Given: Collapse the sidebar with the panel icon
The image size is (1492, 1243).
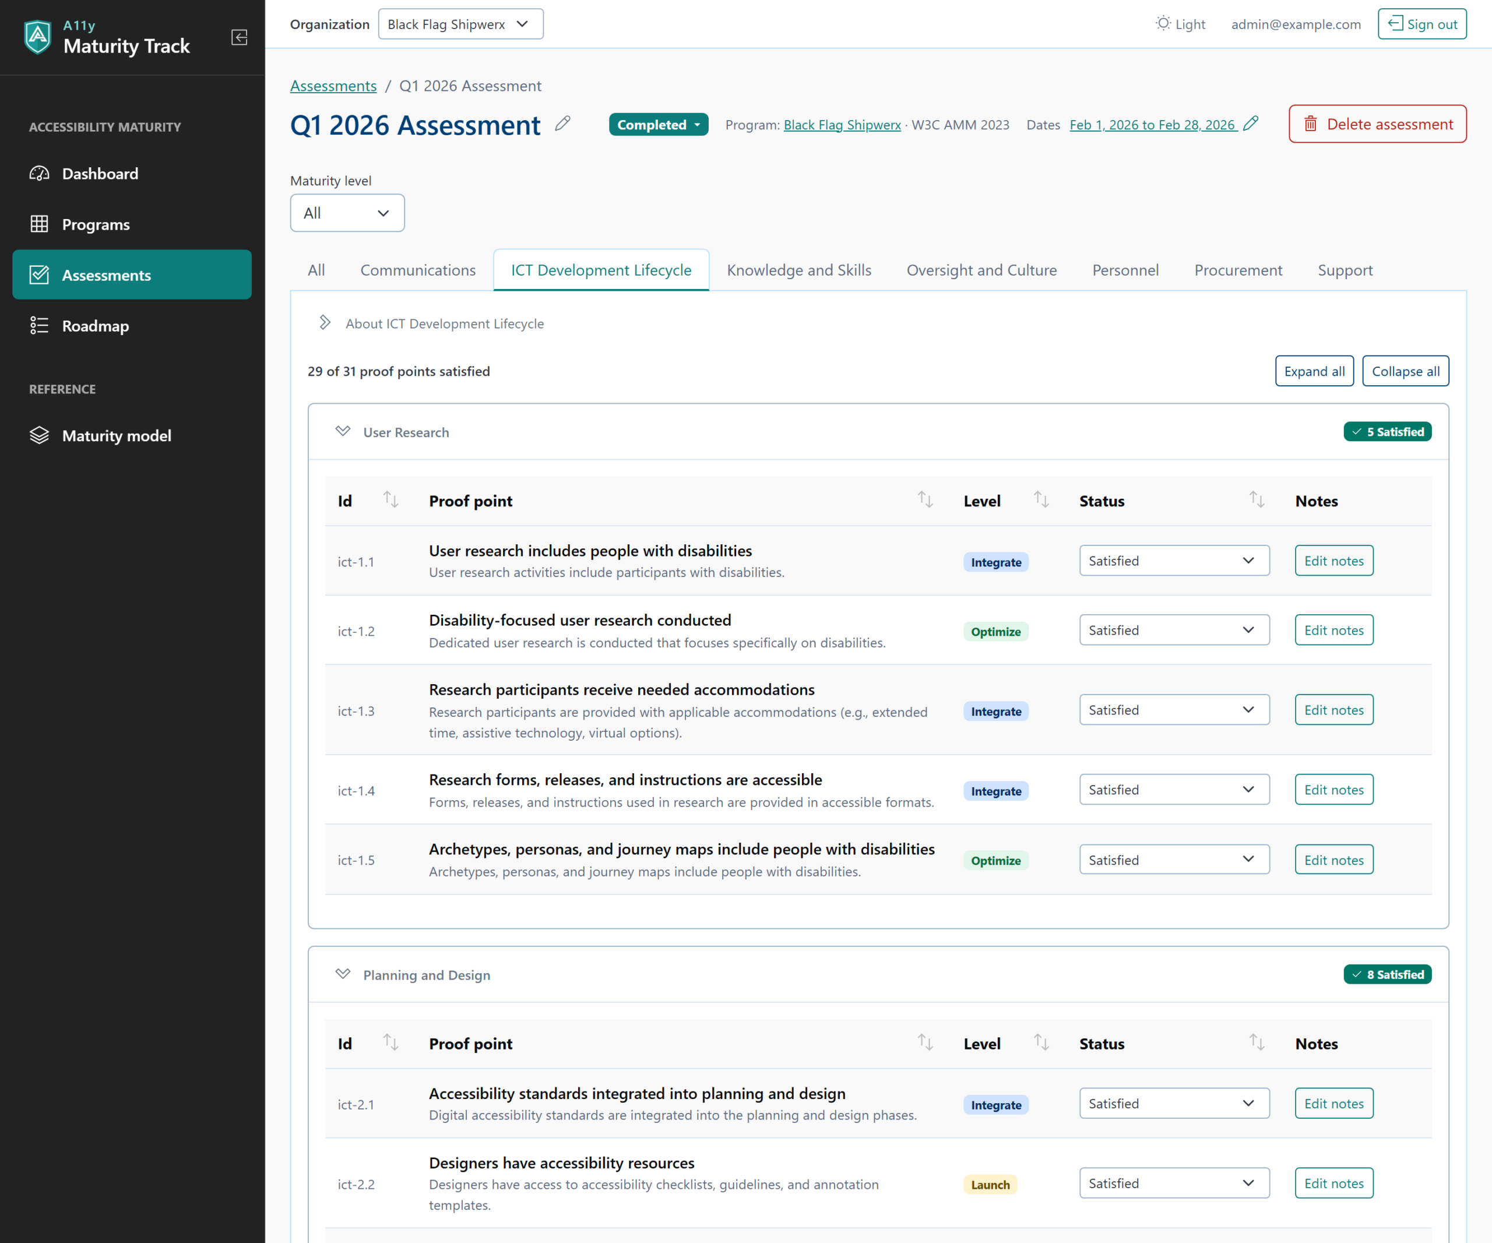Looking at the screenshot, I should click(240, 38).
